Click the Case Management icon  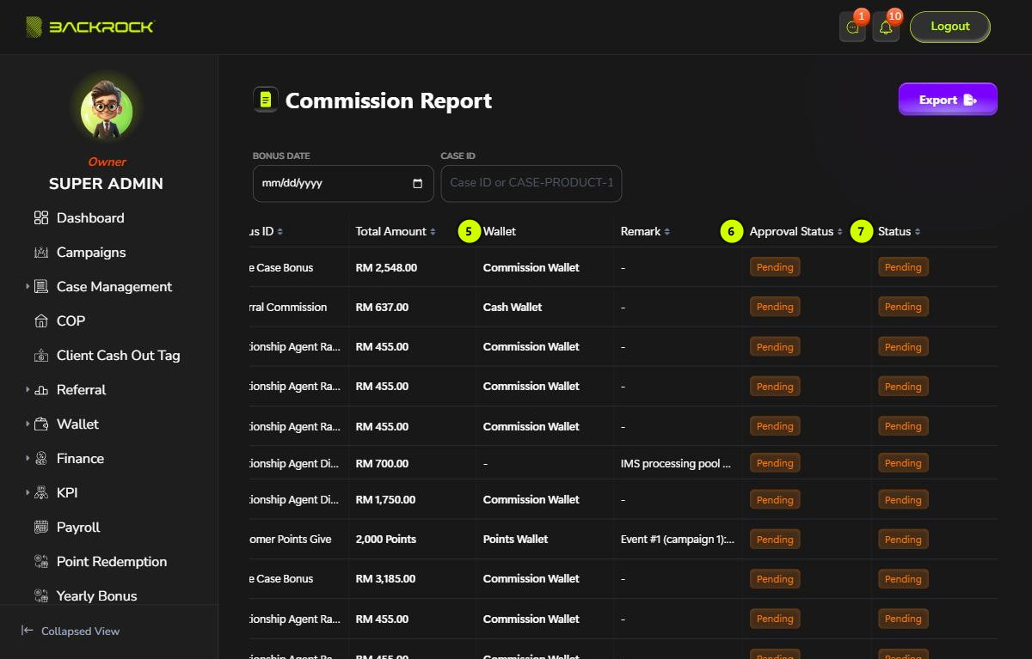[40, 287]
